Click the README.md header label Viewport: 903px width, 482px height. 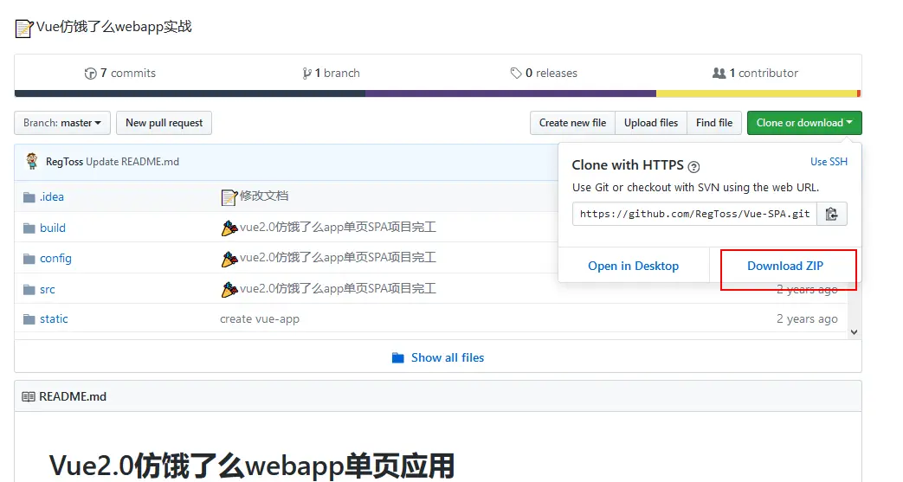pos(73,397)
